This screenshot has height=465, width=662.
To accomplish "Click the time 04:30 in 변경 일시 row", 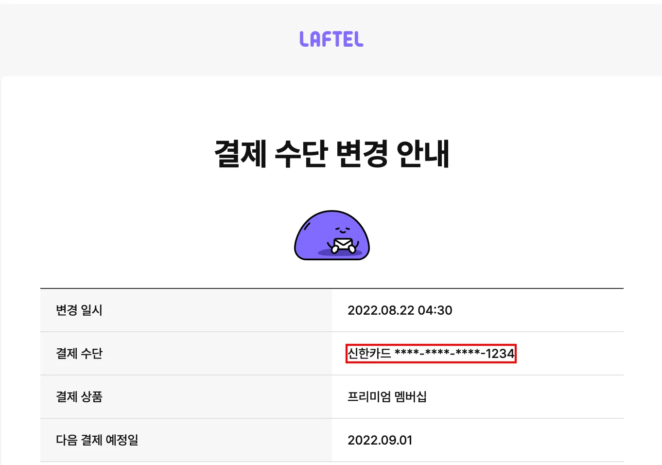I will [435, 310].
